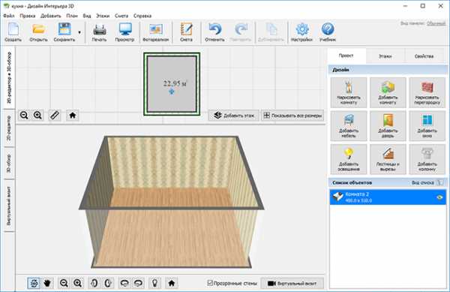The image size is (450, 292).
Task: Click the Печать printer icon
Action: click(99, 32)
